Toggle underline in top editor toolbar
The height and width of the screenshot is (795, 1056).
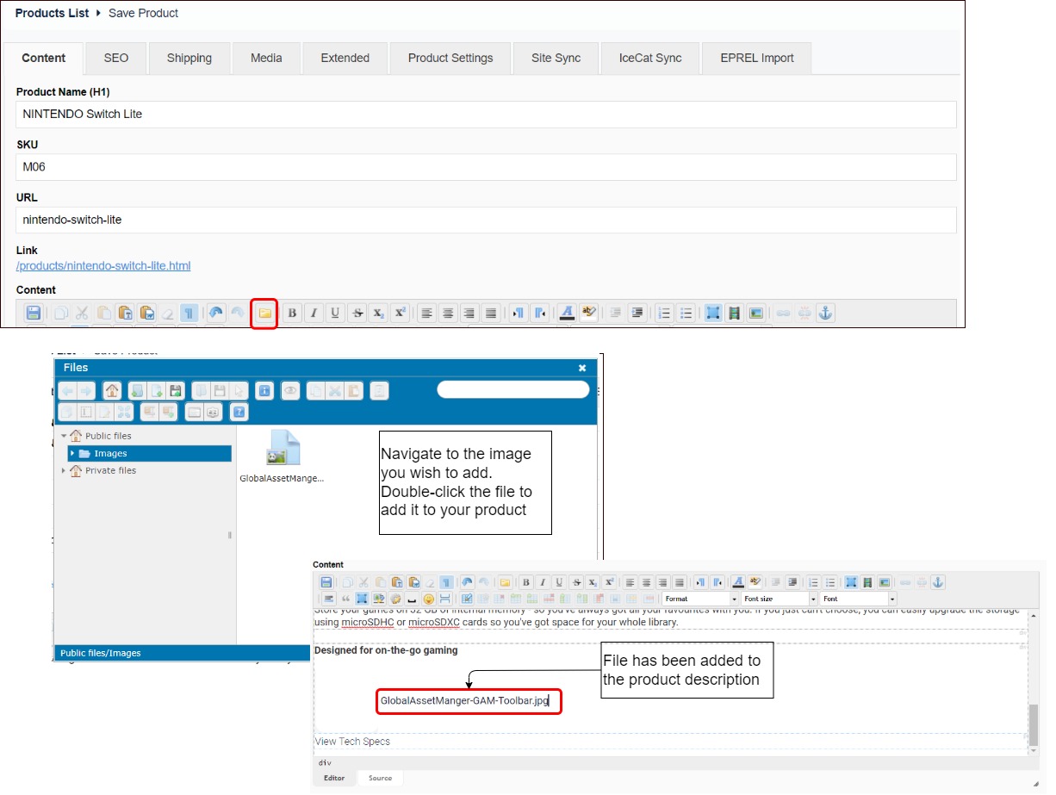coord(335,314)
